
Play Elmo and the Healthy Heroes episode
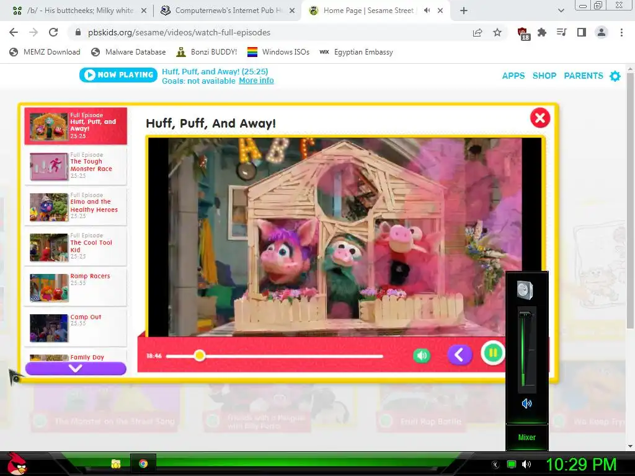(76, 207)
